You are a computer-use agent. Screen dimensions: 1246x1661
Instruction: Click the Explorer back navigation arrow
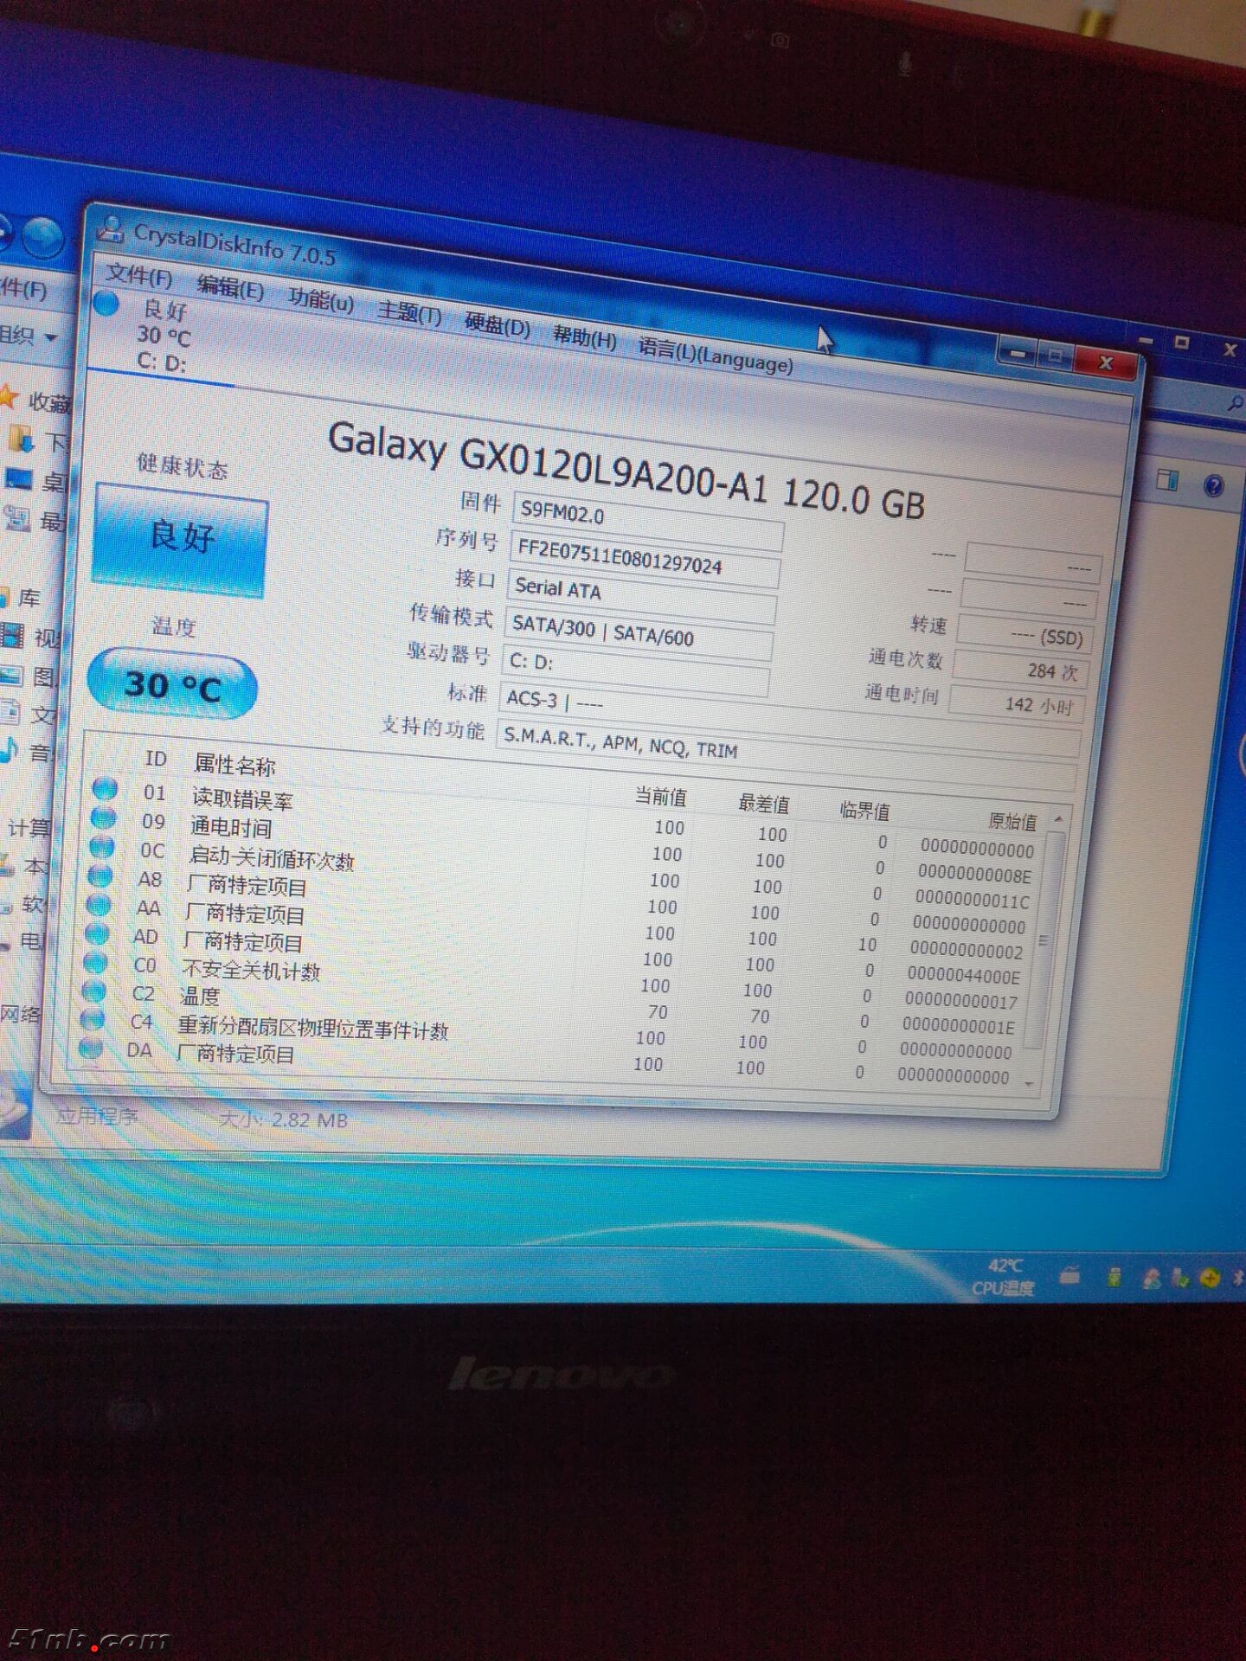coord(4,234)
